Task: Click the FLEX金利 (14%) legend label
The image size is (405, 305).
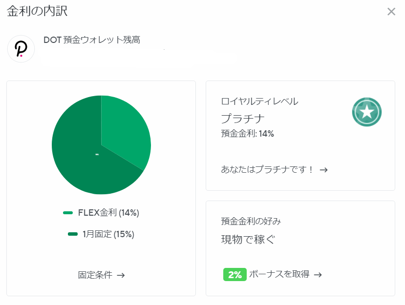Action: pyautogui.click(x=108, y=213)
